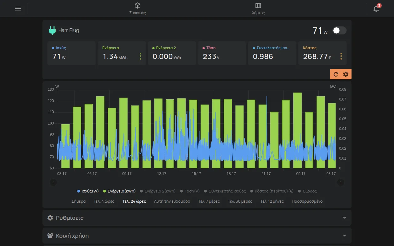Viewport: 394px width, 246px height.
Task: Show Κόστος (περίπου)(€) legend series
Action: [x=272, y=191]
